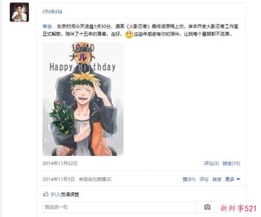
Task: Open repost timestamp 2014年11月5日
Action: coord(58,179)
